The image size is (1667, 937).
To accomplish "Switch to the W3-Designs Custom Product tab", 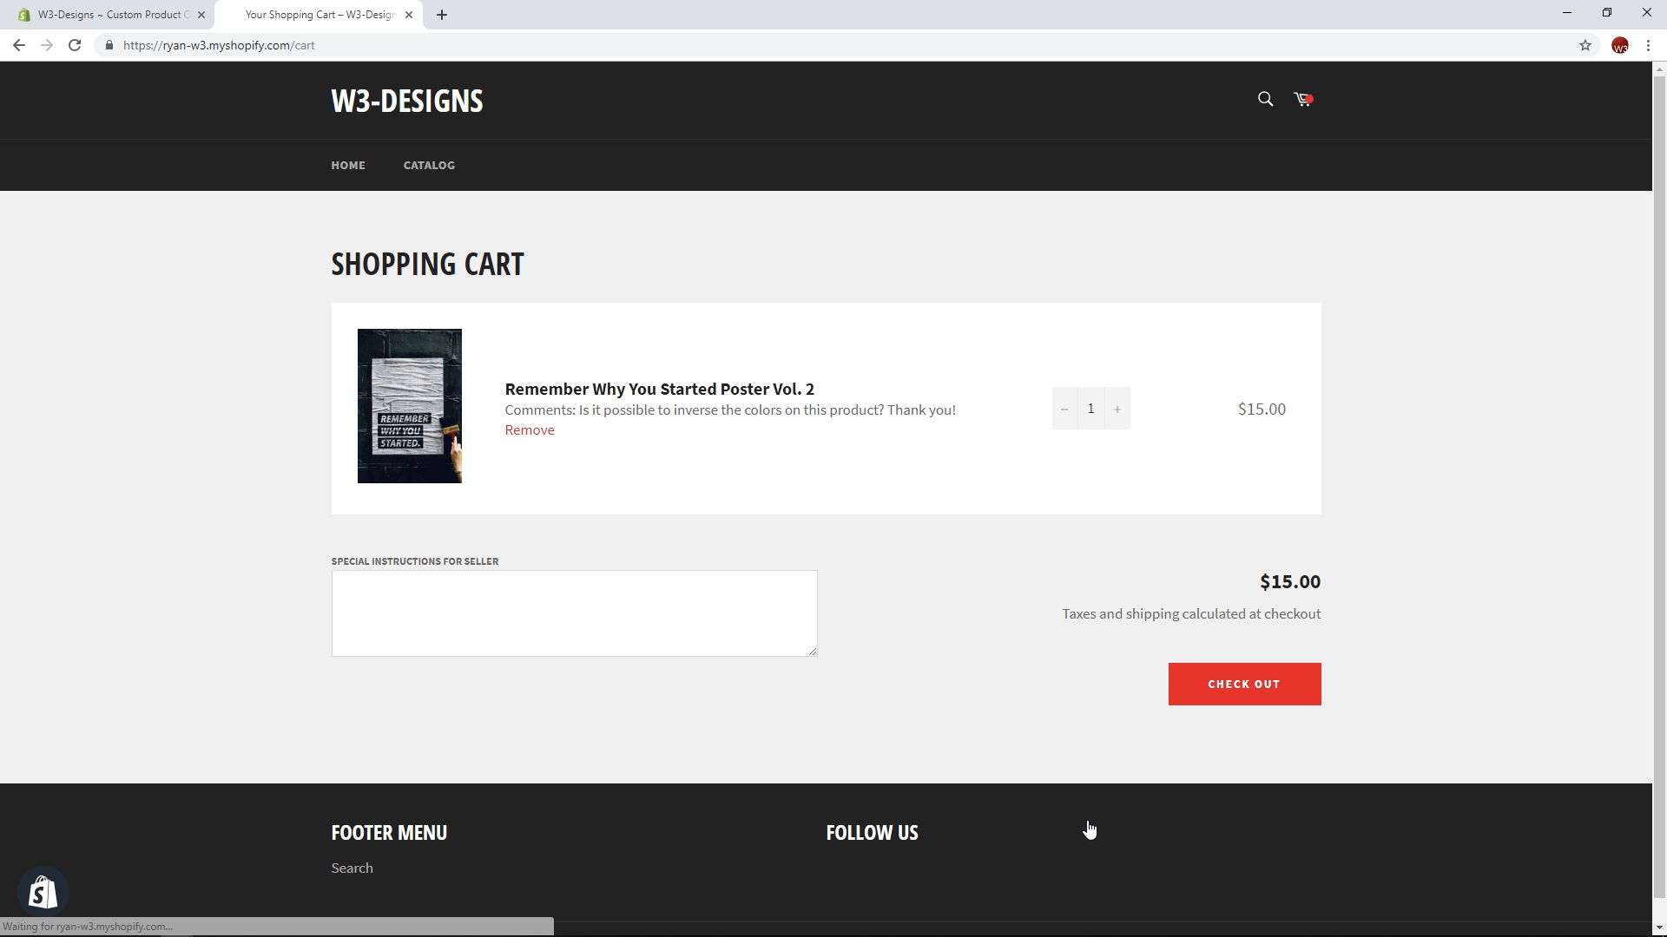I will point(111,15).
